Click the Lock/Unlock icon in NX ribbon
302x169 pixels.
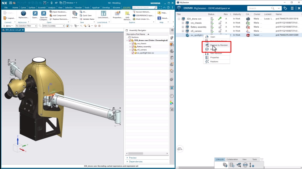[x=103, y=13]
